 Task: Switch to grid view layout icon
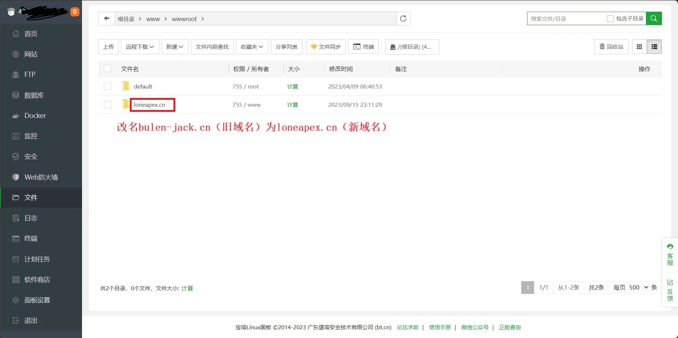coord(639,47)
